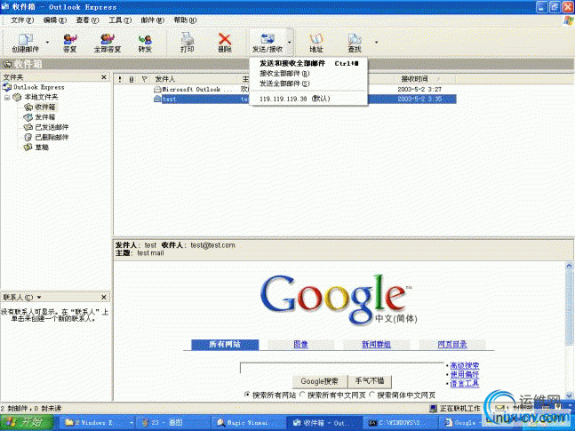Select search Simplified Chinese pages (搜索简体中文网页) radio
The image size is (575, 431).
[x=371, y=395]
